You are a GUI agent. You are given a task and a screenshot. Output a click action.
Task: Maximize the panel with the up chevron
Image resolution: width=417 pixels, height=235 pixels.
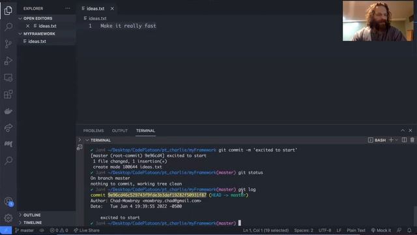coord(403,131)
